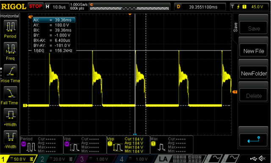Choose the Fall Time measurement icon
The image size is (271, 163).
[10, 93]
